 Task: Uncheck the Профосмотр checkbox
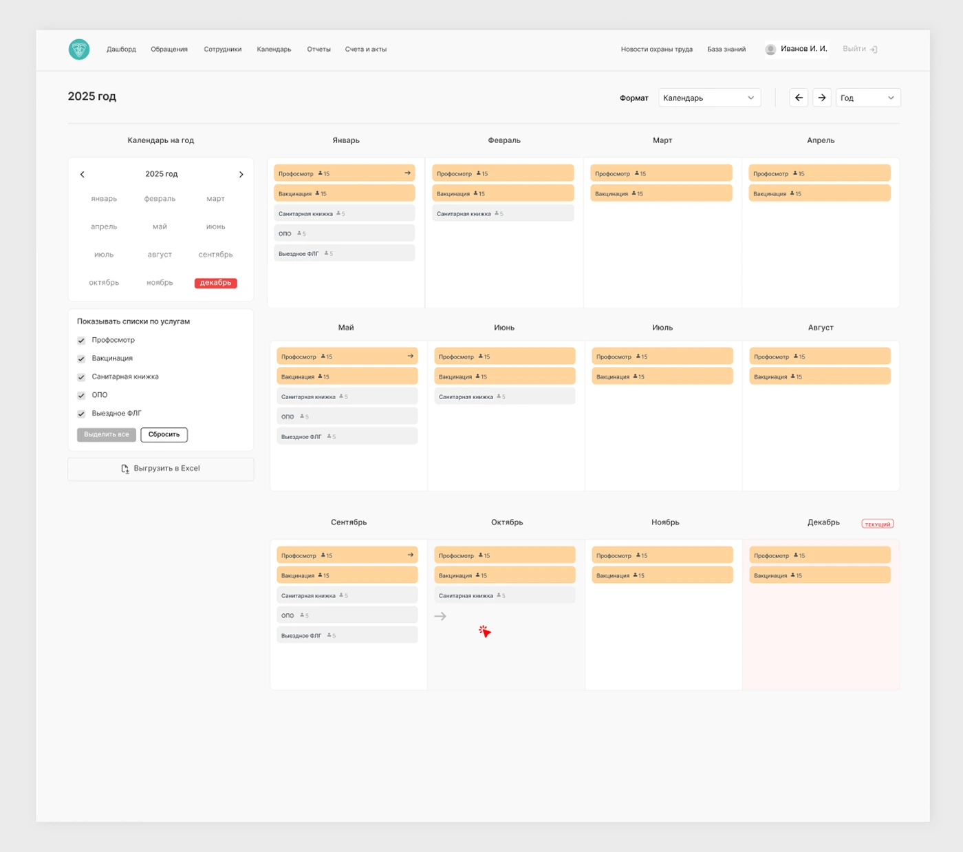tap(81, 341)
